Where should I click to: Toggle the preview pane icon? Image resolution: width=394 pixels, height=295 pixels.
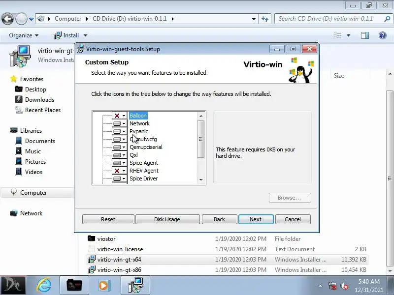tap(365, 35)
